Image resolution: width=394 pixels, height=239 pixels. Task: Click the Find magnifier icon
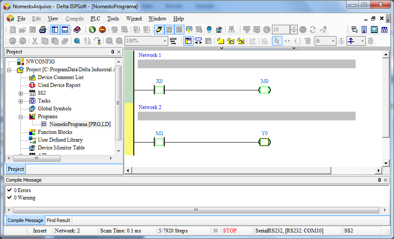click(x=77, y=41)
